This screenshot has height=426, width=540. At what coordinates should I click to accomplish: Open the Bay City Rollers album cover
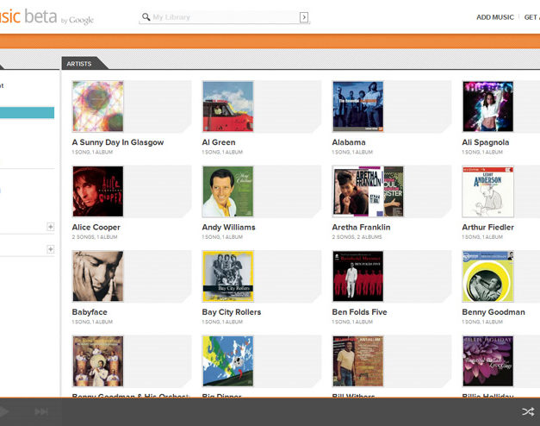pos(228,276)
